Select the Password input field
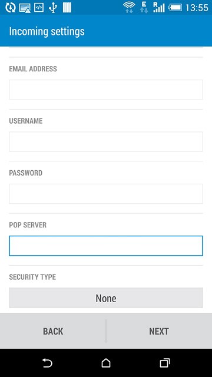Viewport: 212px width, 377px height. 106,194
